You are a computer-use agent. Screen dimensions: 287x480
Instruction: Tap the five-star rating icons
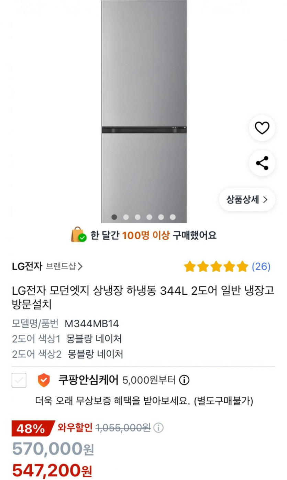point(216,266)
